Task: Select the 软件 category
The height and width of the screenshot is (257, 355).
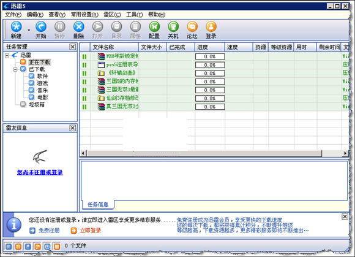Action: pos(43,76)
